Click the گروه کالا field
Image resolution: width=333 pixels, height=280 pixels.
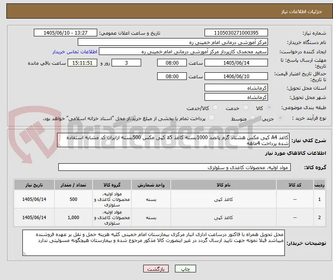coord(175,167)
